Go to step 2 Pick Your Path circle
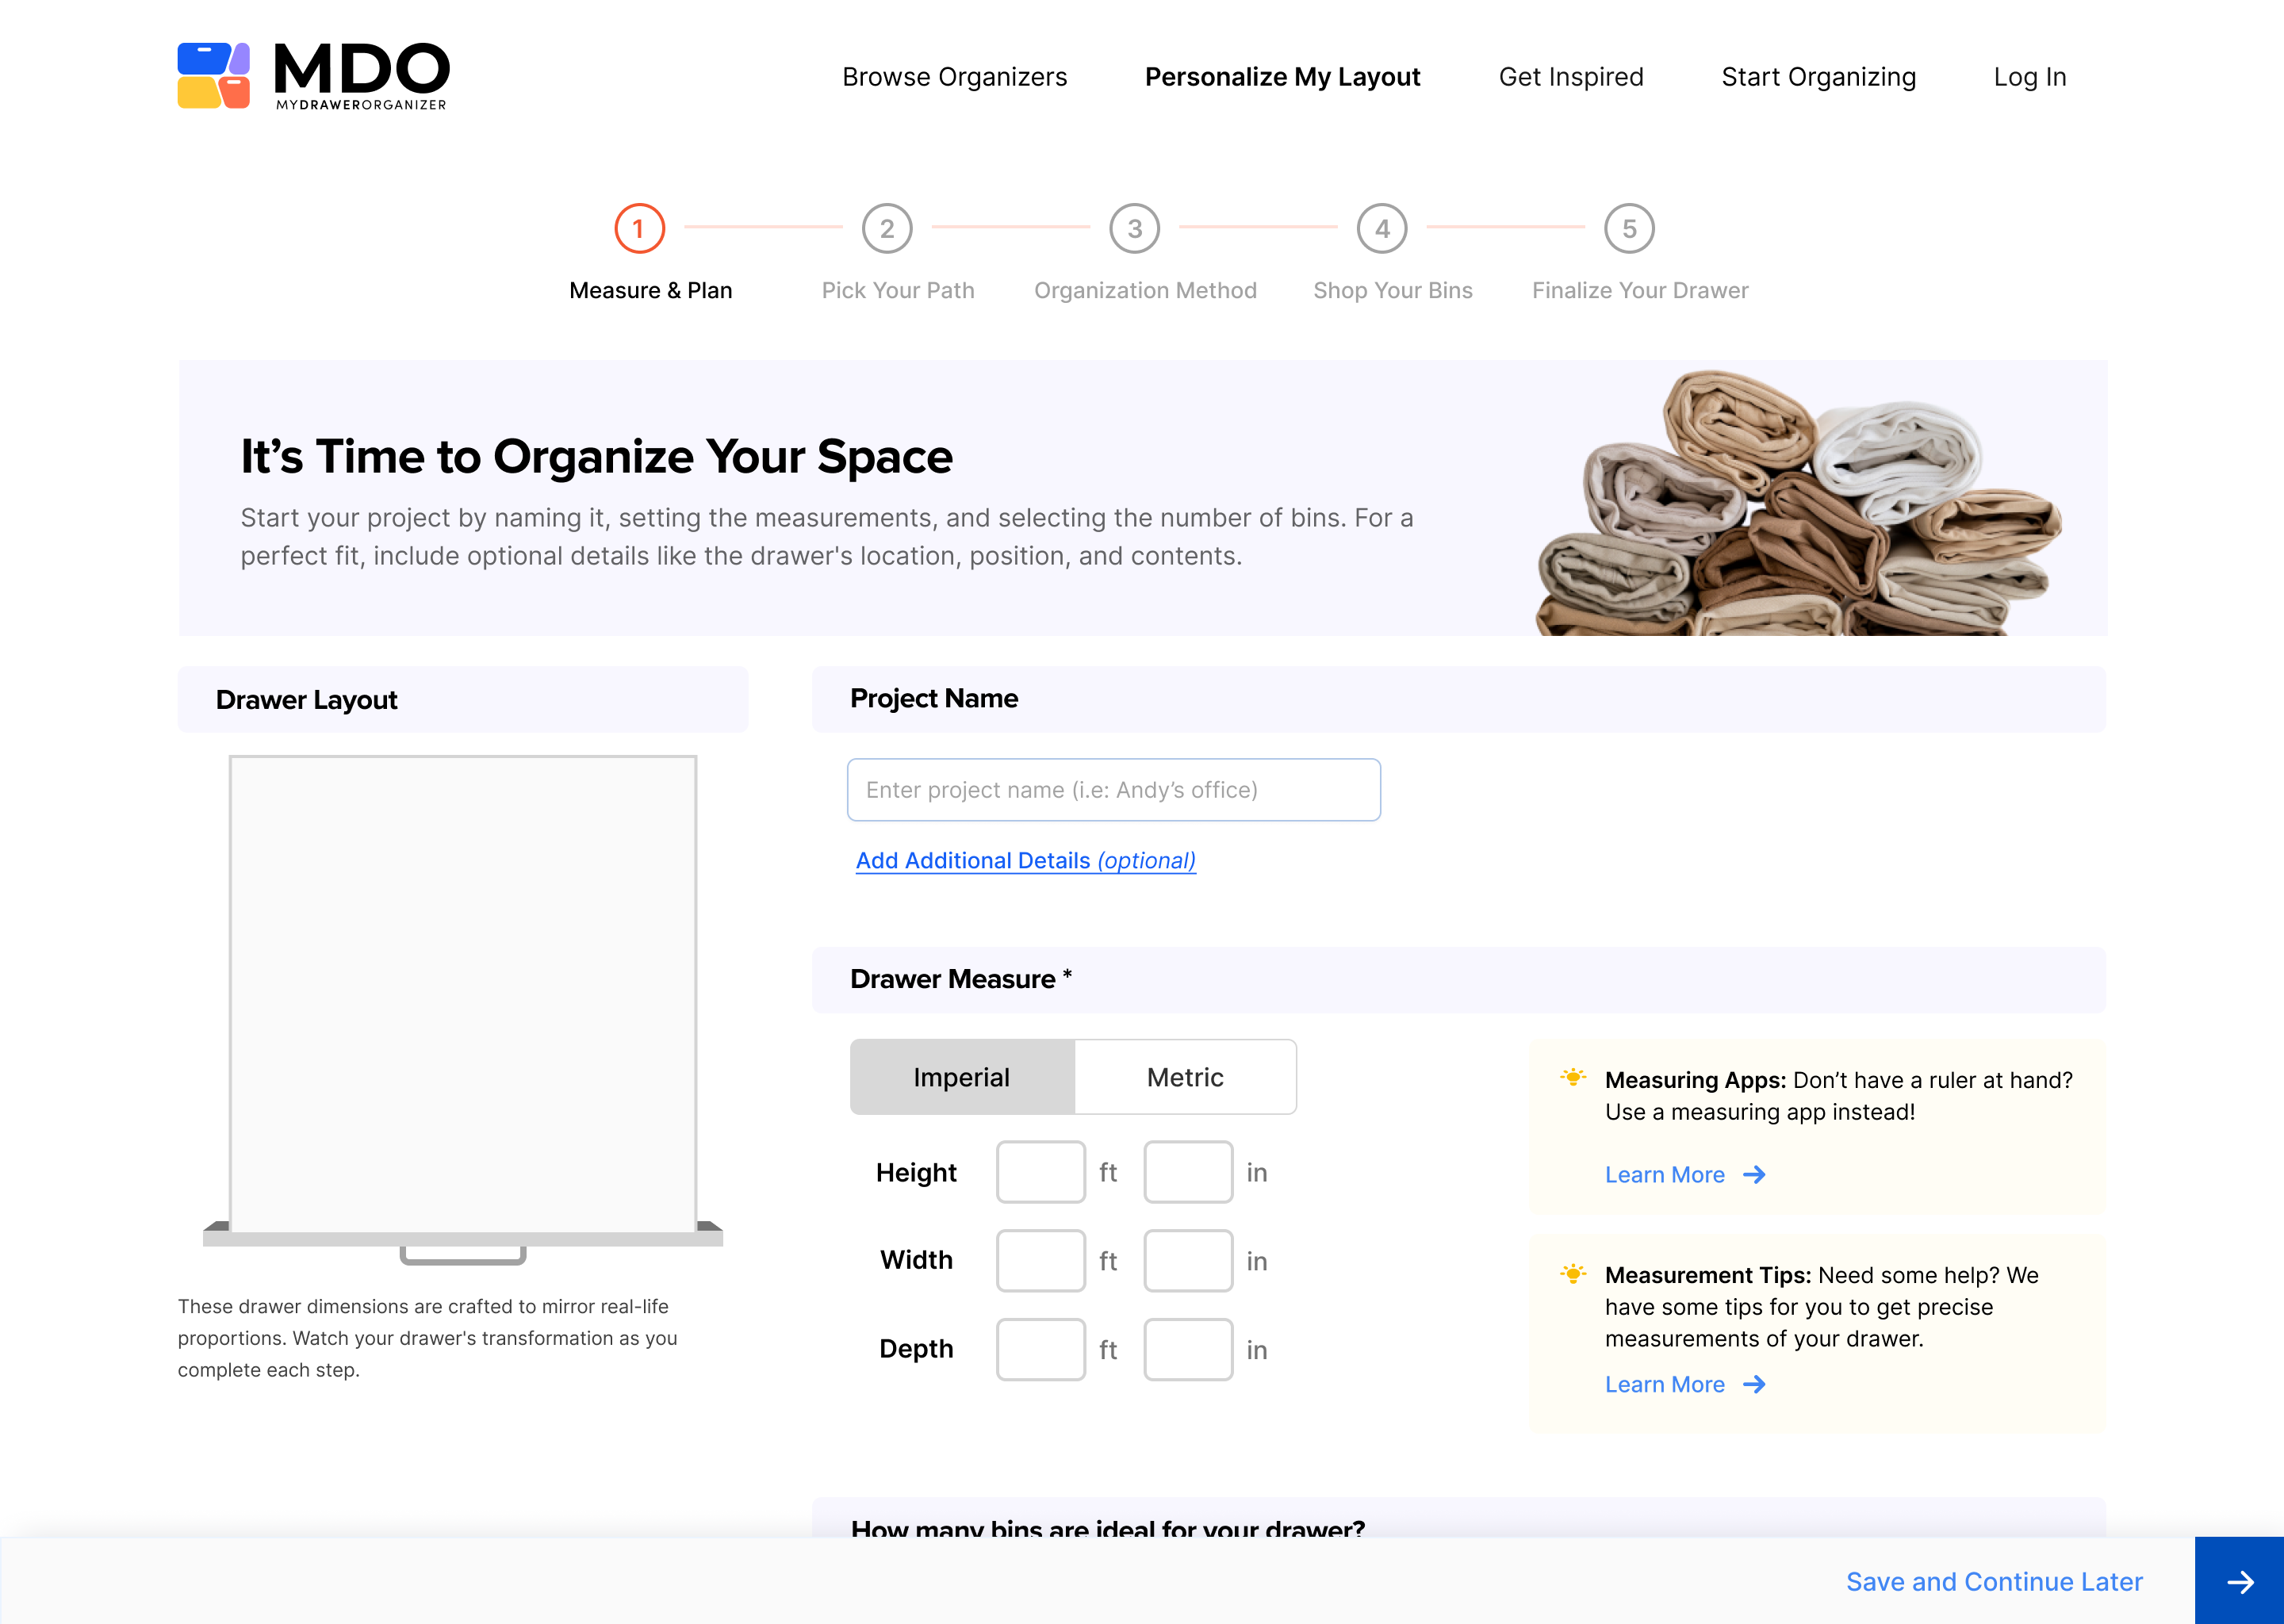 886,229
